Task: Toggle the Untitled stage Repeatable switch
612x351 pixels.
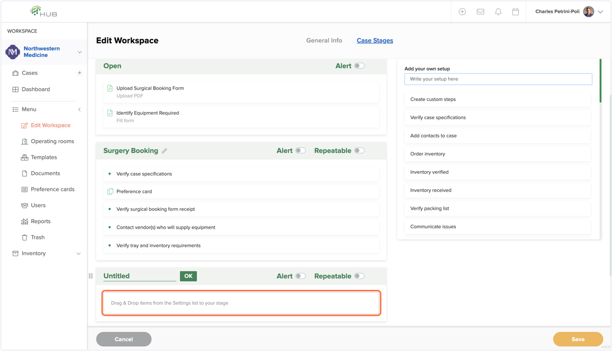Action: tap(360, 276)
